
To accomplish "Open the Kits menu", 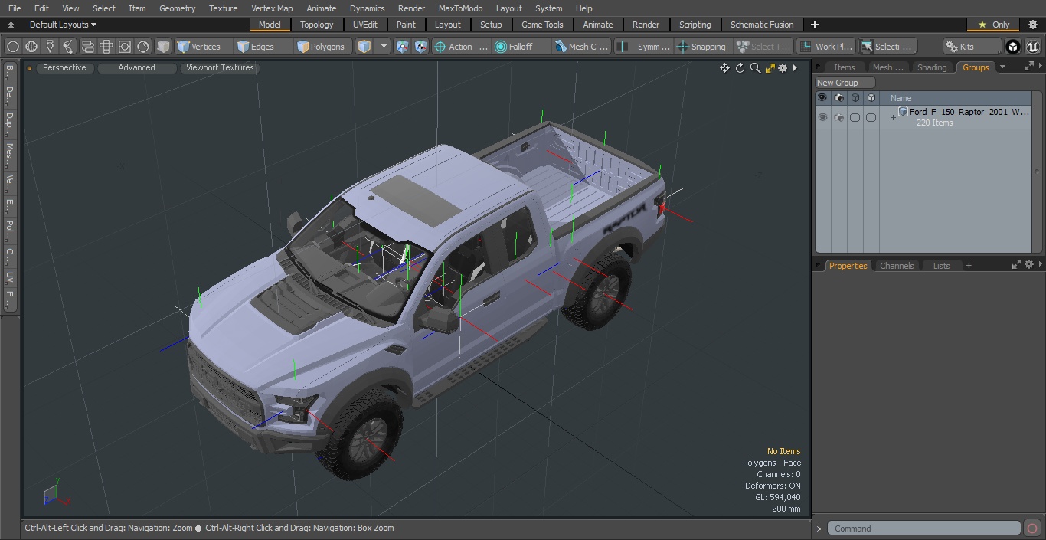I will point(972,47).
